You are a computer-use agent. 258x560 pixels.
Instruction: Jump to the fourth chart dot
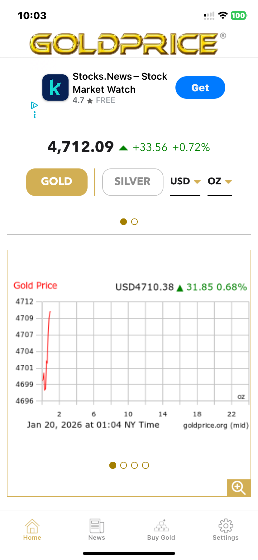(146, 465)
